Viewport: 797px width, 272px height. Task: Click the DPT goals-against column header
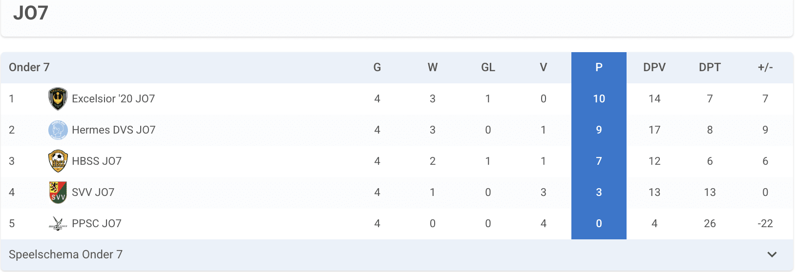pyautogui.click(x=710, y=67)
